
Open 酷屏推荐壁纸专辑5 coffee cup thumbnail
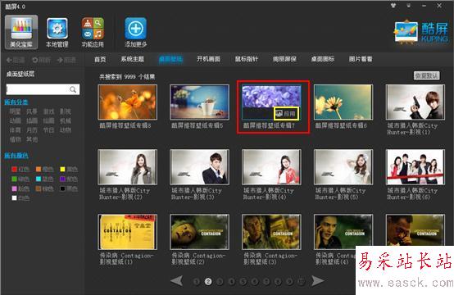199,102
